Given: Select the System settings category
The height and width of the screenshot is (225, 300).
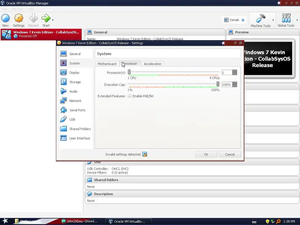Looking at the screenshot, I should click(76, 63).
